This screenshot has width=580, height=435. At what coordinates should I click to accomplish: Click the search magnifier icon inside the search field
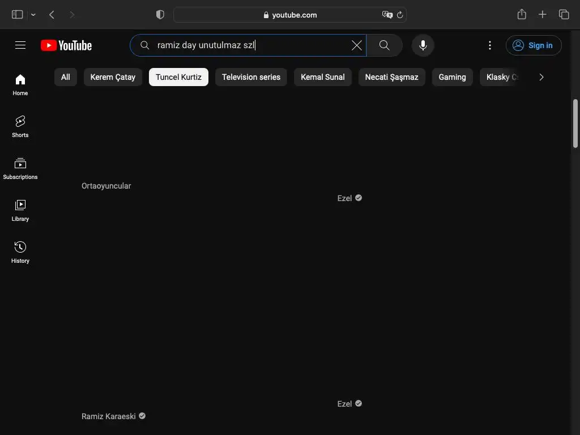[x=144, y=45]
